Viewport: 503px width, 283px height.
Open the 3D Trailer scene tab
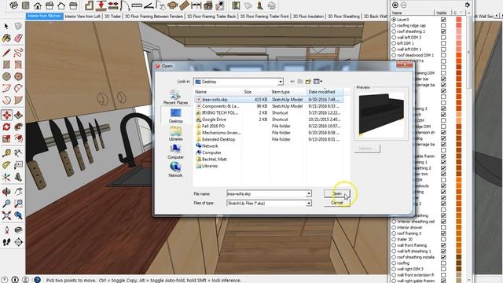point(112,16)
